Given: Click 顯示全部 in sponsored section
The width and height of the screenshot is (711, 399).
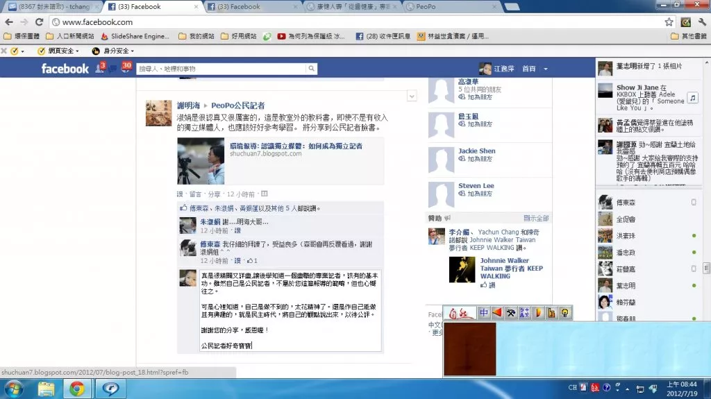Looking at the screenshot, I should pos(536,218).
